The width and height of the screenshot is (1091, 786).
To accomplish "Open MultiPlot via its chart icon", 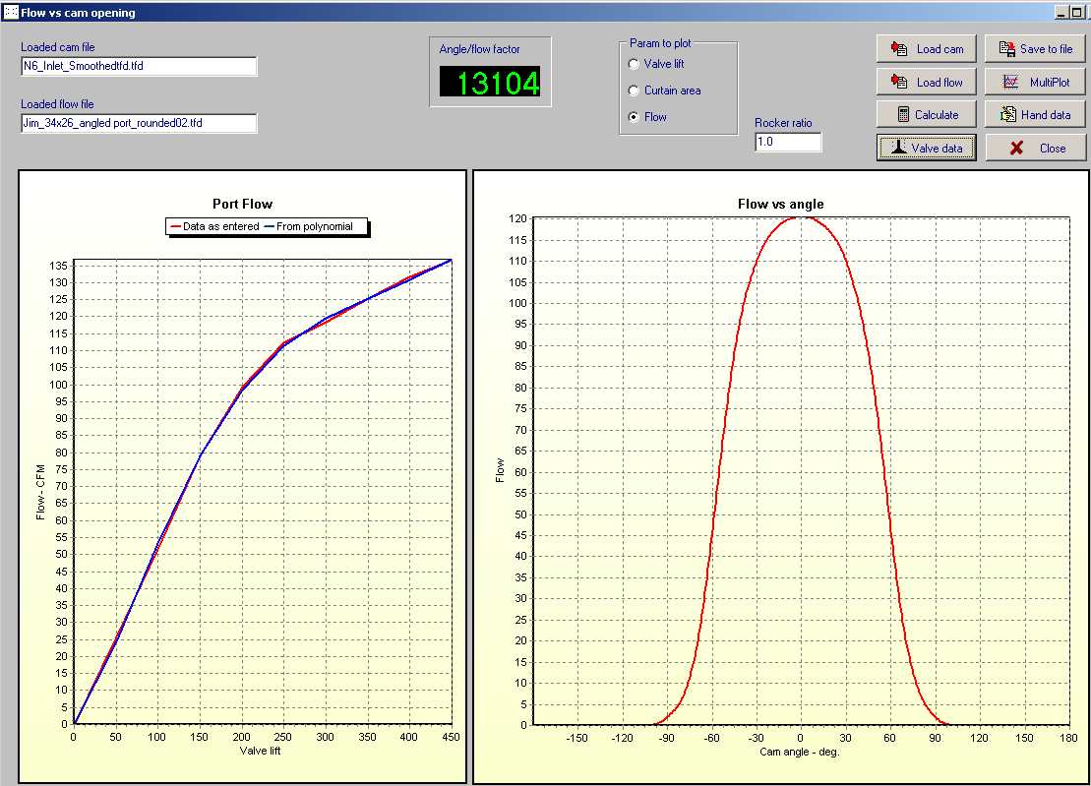I will coord(1009,83).
